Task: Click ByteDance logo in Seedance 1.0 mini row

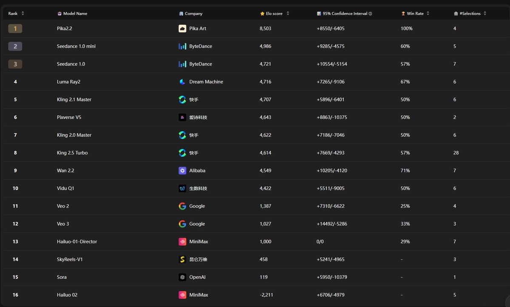Action: pos(182,46)
